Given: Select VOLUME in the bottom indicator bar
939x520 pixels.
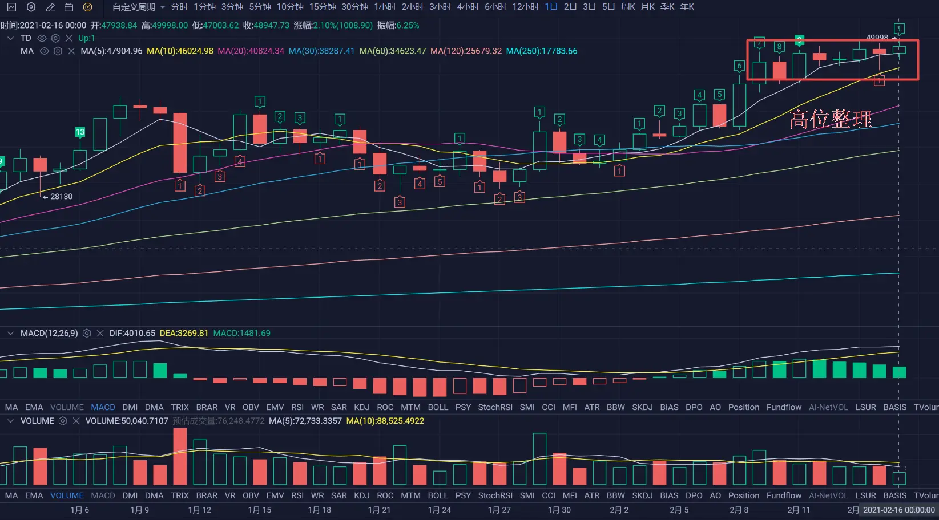Looking at the screenshot, I should (x=67, y=495).
